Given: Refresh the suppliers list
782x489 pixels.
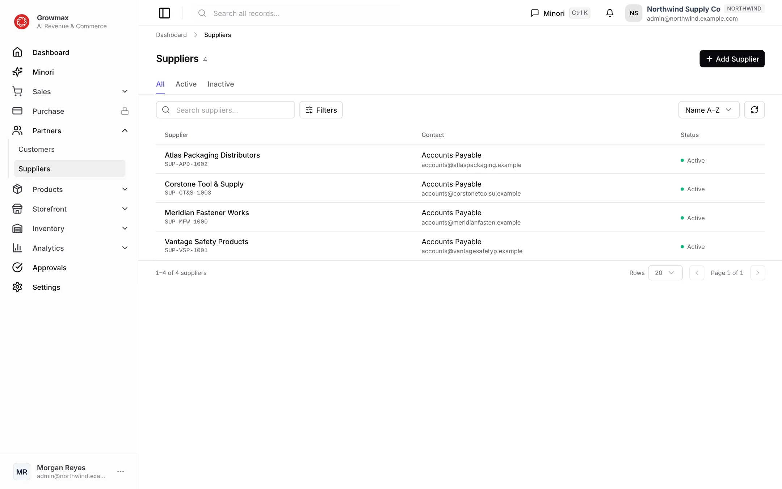Looking at the screenshot, I should pos(754,110).
